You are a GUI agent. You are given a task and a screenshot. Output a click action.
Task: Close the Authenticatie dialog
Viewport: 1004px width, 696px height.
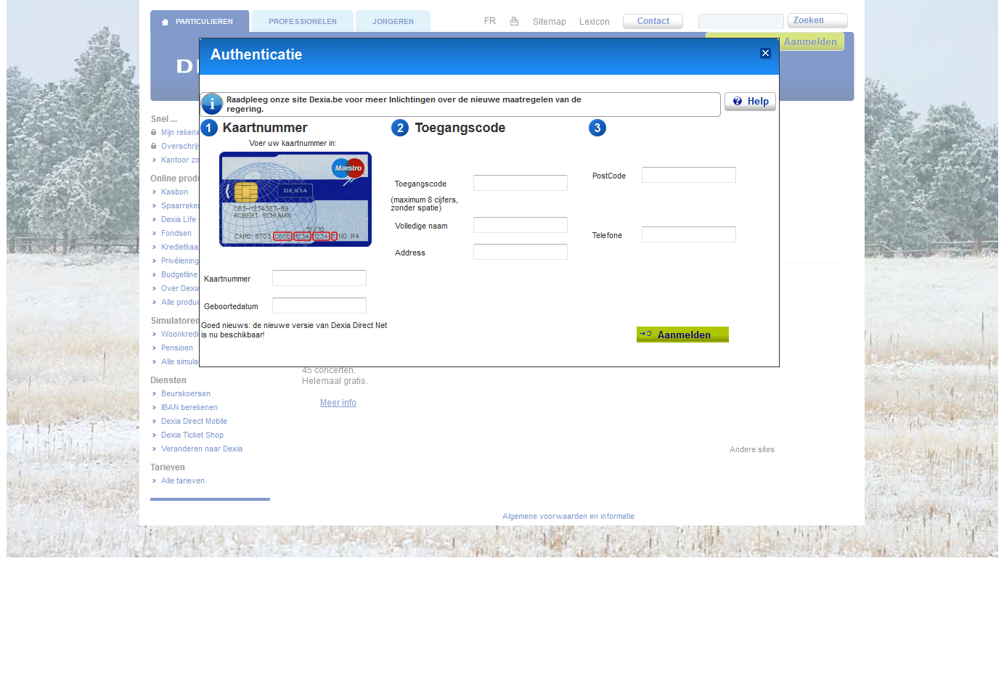point(764,54)
